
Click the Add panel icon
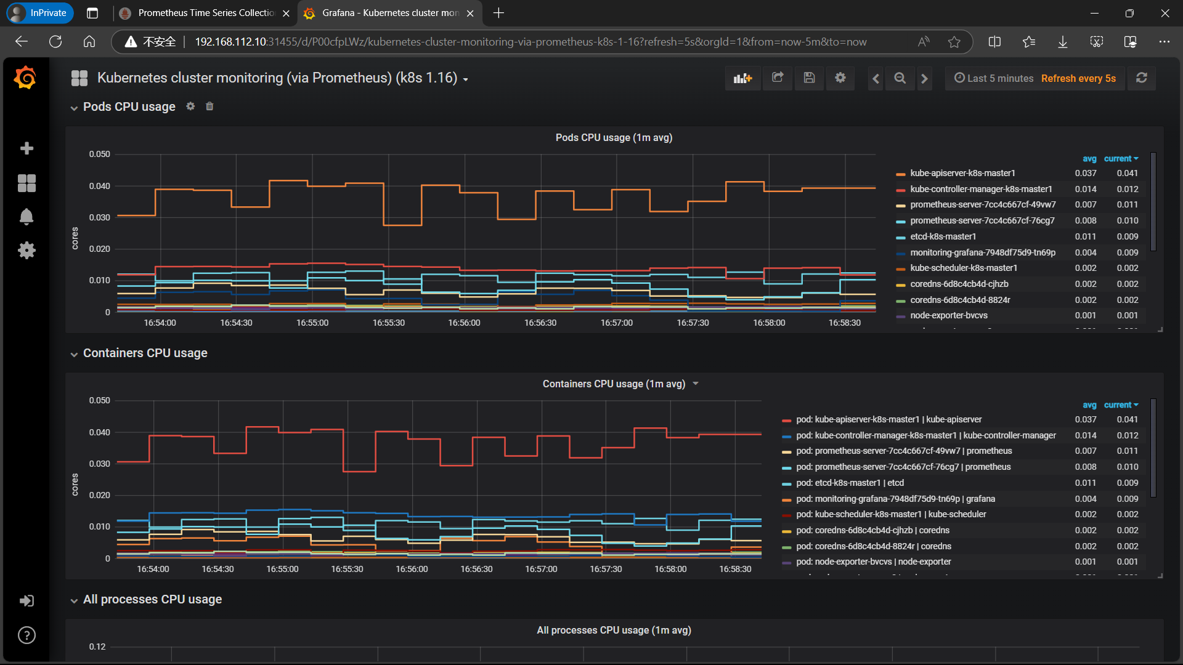(x=742, y=78)
